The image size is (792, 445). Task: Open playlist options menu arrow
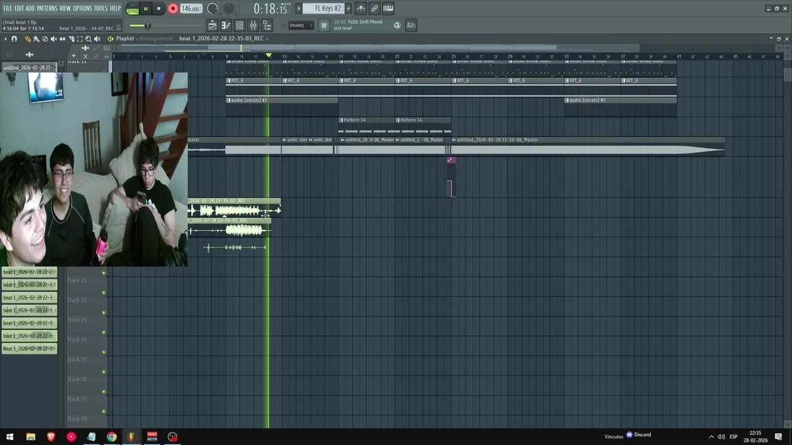[x=6, y=38]
